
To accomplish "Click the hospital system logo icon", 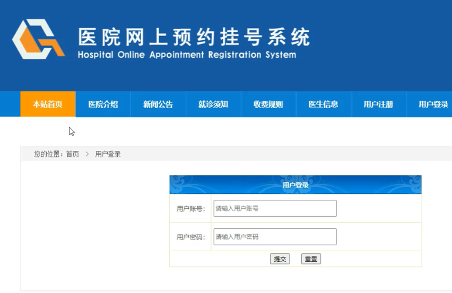I will click(x=38, y=39).
